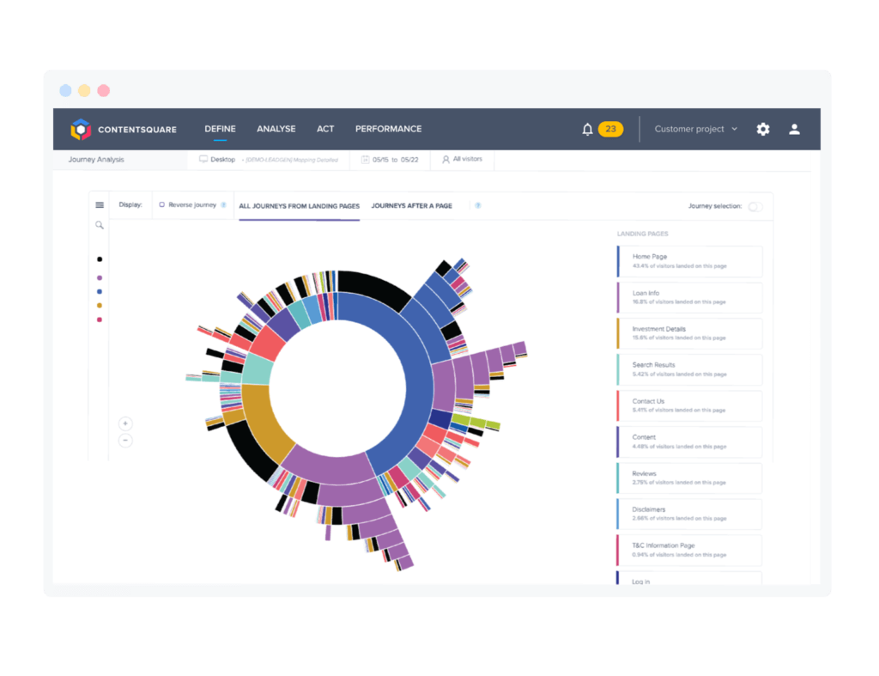
Task: Open the ANALYSE menu in navigation
Action: click(276, 129)
